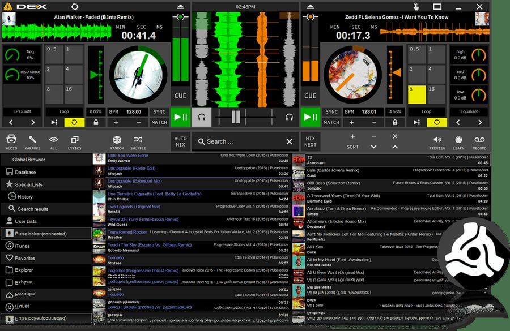The image size is (510, 331).
Task: Open History in the sidebar
Action: (x=46, y=197)
